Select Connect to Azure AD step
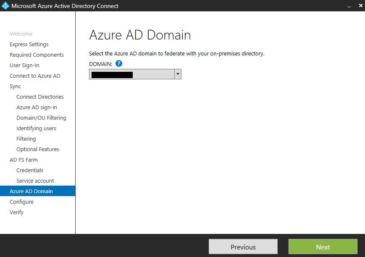Image resolution: width=365 pixels, height=257 pixels. coord(35,76)
